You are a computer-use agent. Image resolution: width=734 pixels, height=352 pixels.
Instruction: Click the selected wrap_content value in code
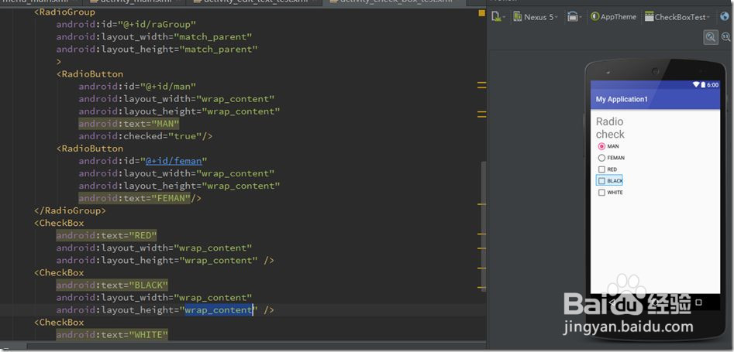(219, 310)
